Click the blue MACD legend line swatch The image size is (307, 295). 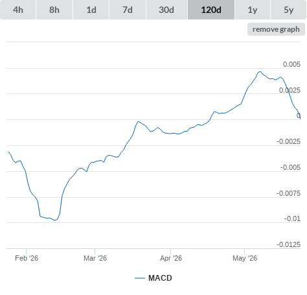click(x=140, y=278)
